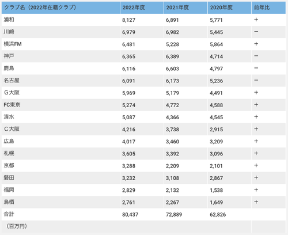
Task: Click the minus sign in 川崎 row
Action: (256, 32)
